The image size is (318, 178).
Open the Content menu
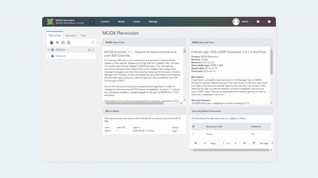(106, 22)
